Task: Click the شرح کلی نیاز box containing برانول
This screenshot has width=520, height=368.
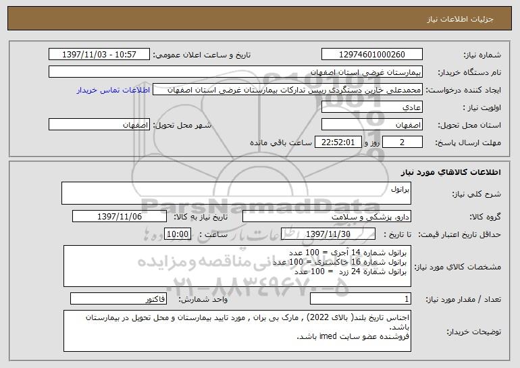Action: click(x=236, y=193)
